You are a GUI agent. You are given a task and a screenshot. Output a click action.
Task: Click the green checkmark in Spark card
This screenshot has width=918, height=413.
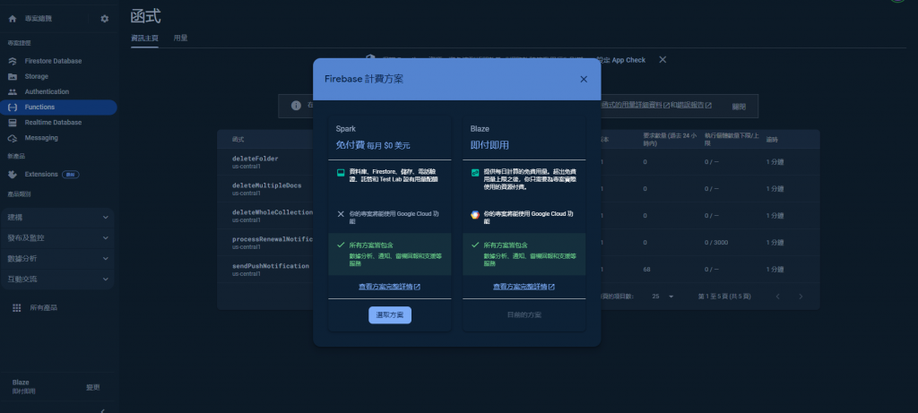(341, 245)
